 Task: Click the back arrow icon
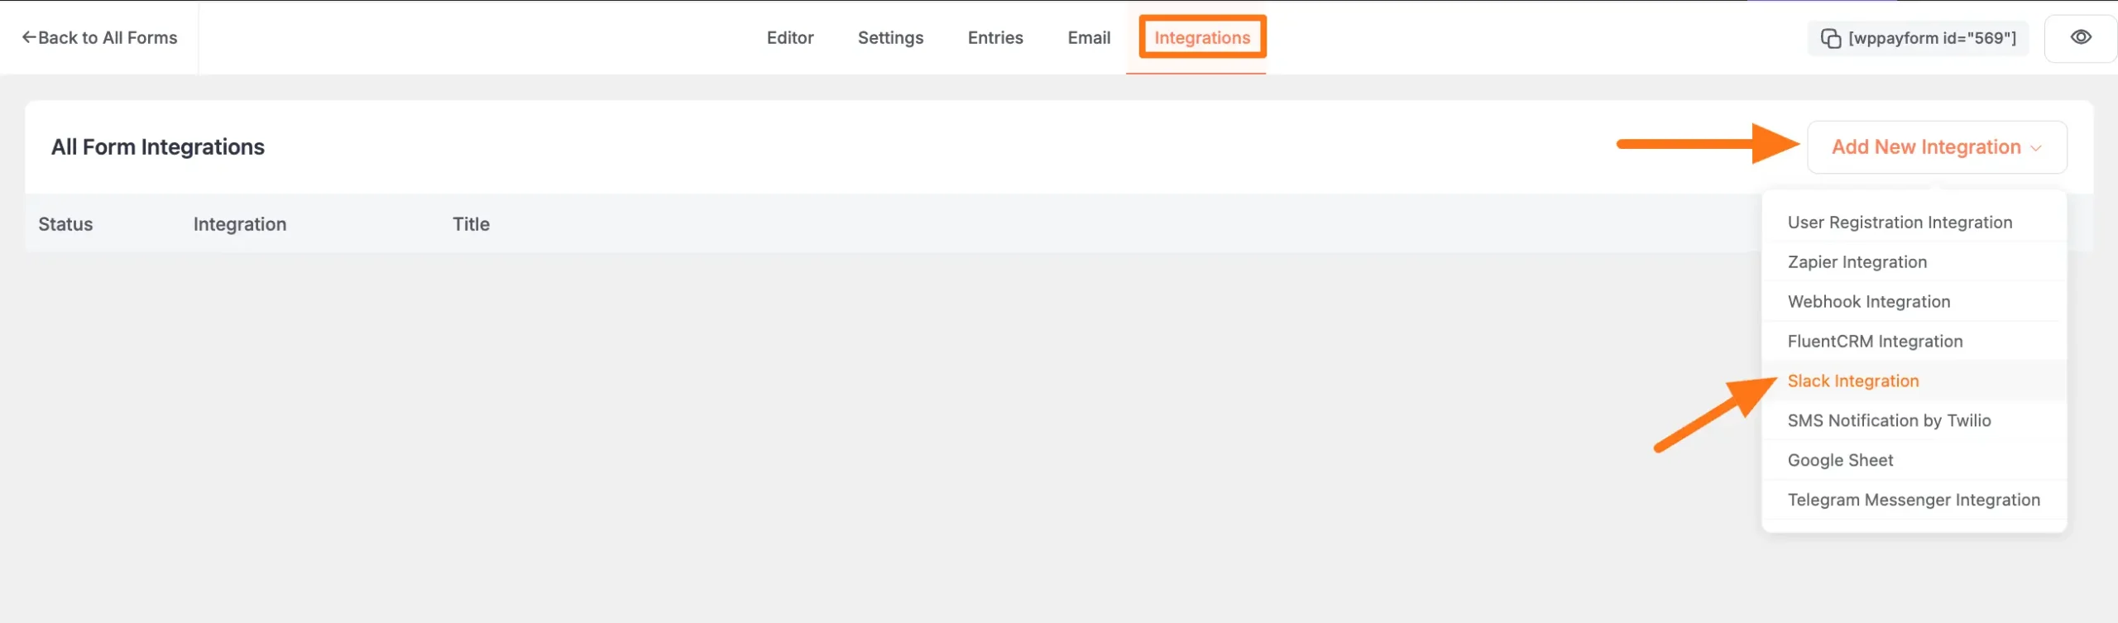pyautogui.click(x=29, y=37)
